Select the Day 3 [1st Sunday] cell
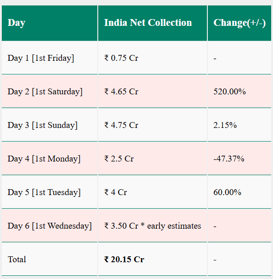The image size is (273, 279). point(43,125)
